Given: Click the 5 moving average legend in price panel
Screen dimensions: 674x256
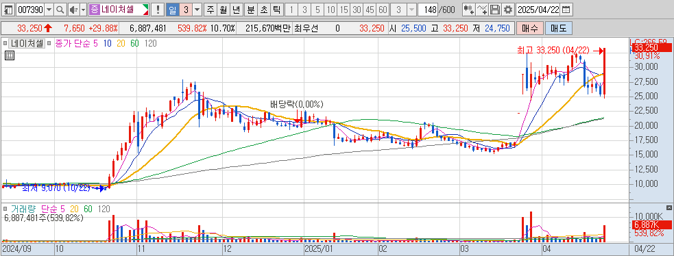Looking at the screenshot, I should (x=95, y=43).
